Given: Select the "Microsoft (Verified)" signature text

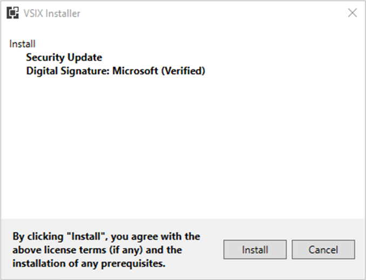Looking at the screenshot, I should (x=159, y=71).
